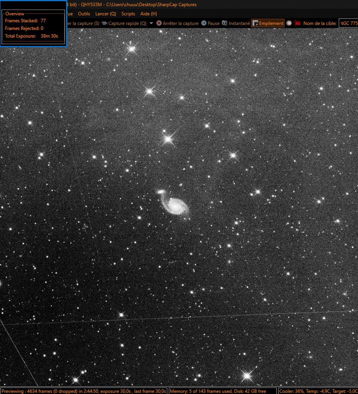Open the Outils menu

pos(84,14)
